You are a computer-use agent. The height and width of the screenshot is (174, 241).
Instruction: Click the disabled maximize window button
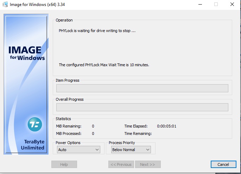point(216,4)
